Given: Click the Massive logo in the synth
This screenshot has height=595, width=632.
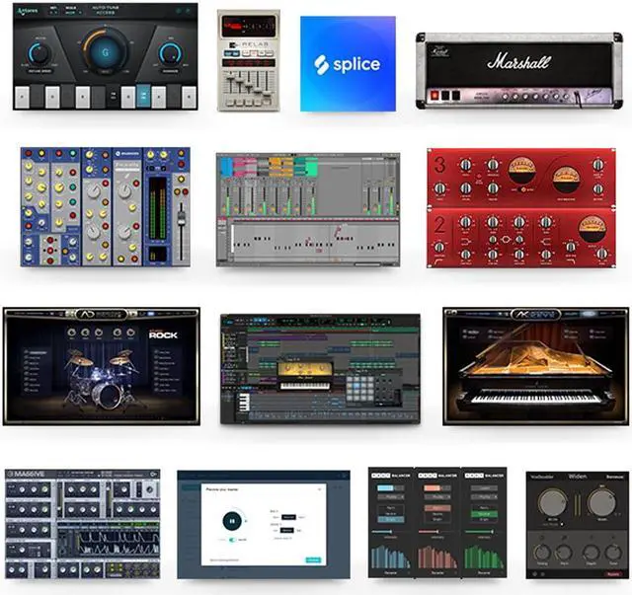Looking at the screenshot, I should (27, 475).
